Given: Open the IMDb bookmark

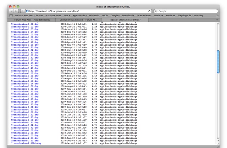Looking at the screenshot, I should point(105,16).
